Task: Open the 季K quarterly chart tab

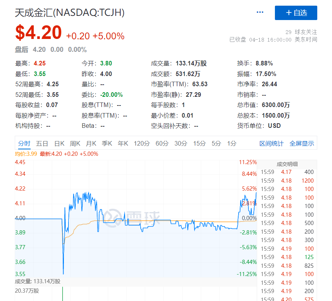Action: click(107, 144)
